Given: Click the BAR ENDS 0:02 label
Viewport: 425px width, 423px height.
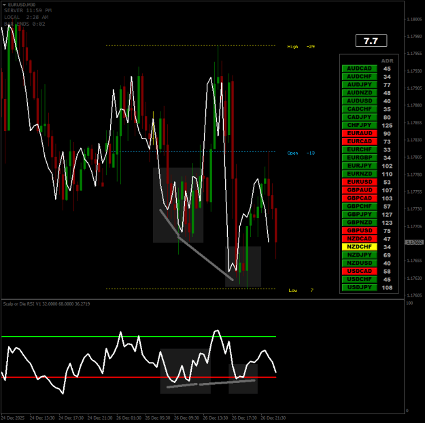Looking at the screenshot, I should click(24, 24).
